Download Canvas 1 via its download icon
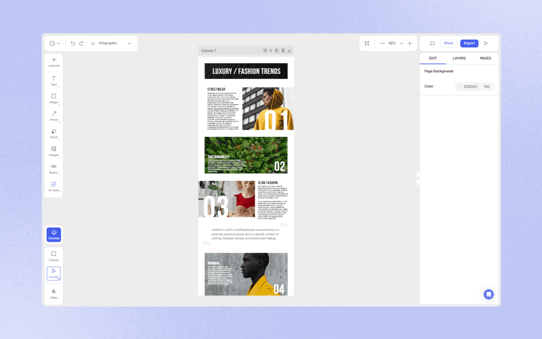The image size is (542, 339). 289,50
